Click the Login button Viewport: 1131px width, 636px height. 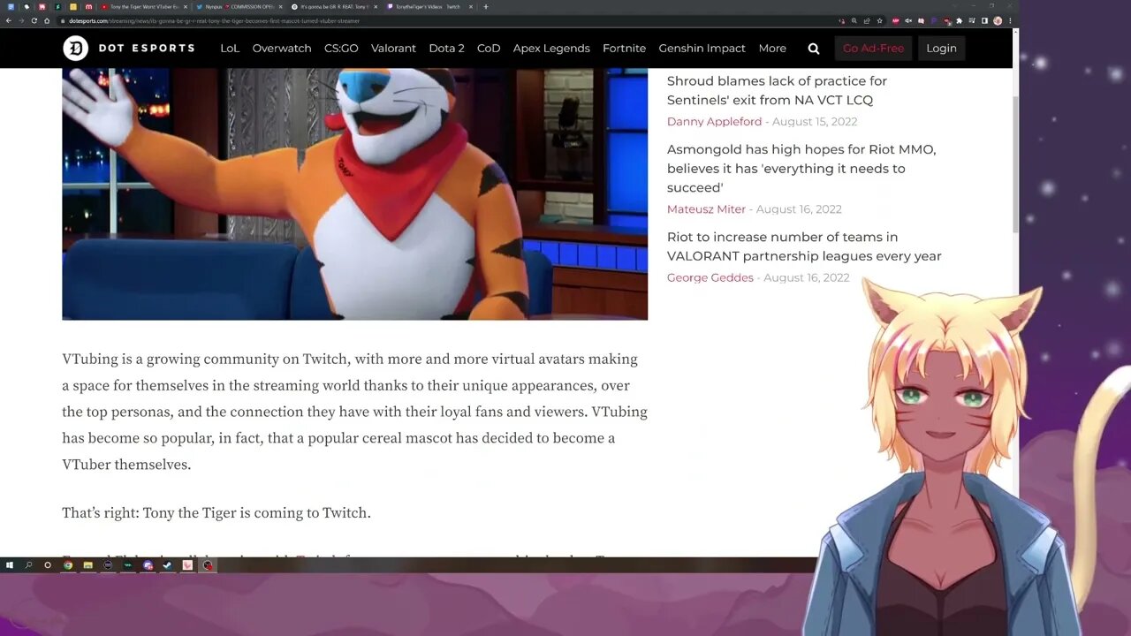(x=941, y=49)
